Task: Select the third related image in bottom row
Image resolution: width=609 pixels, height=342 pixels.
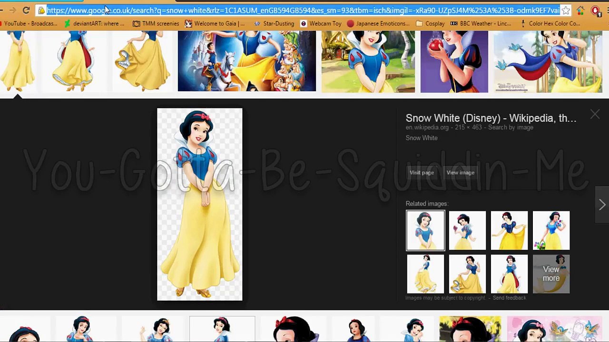Action: pyautogui.click(x=509, y=274)
